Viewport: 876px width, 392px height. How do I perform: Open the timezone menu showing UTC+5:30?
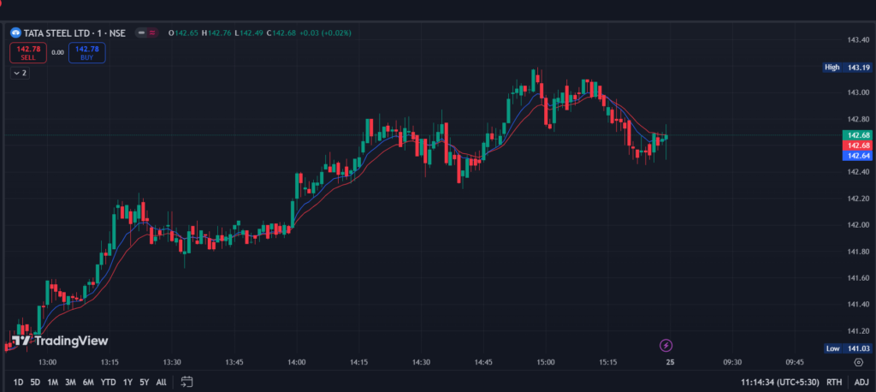(779, 382)
